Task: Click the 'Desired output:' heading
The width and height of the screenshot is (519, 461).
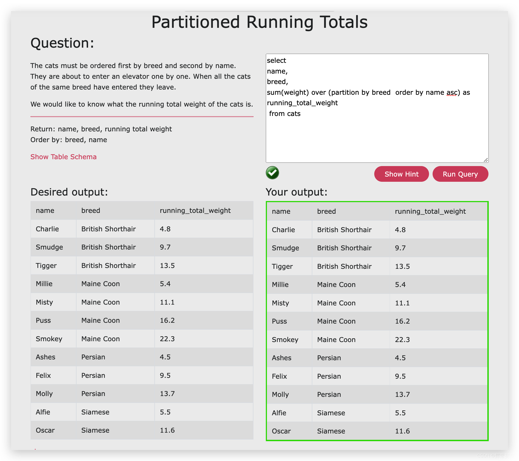Action: (69, 192)
